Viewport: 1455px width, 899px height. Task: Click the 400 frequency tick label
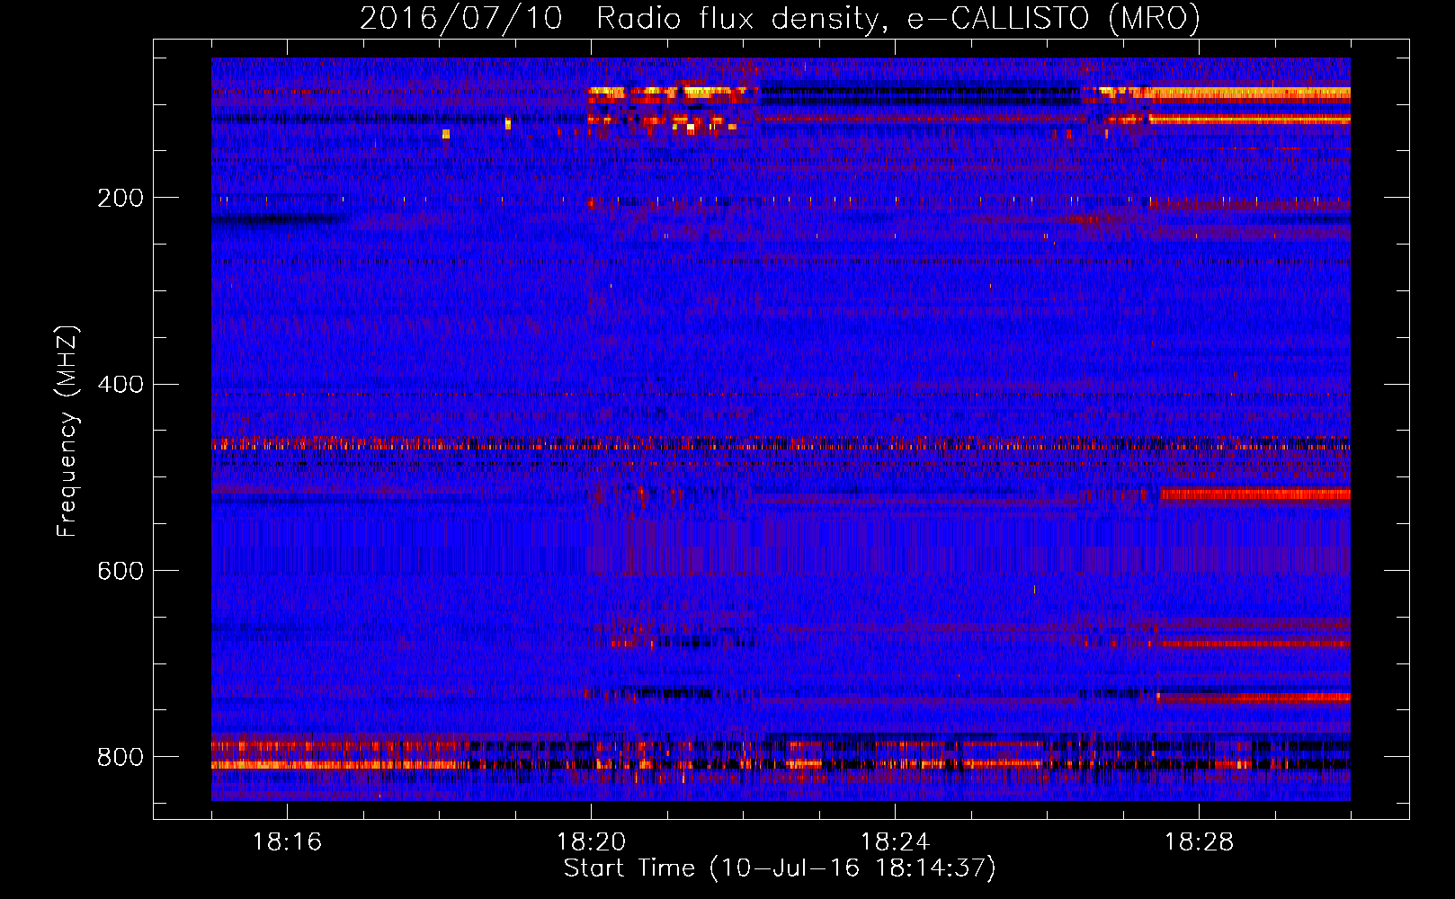pyautogui.click(x=121, y=385)
